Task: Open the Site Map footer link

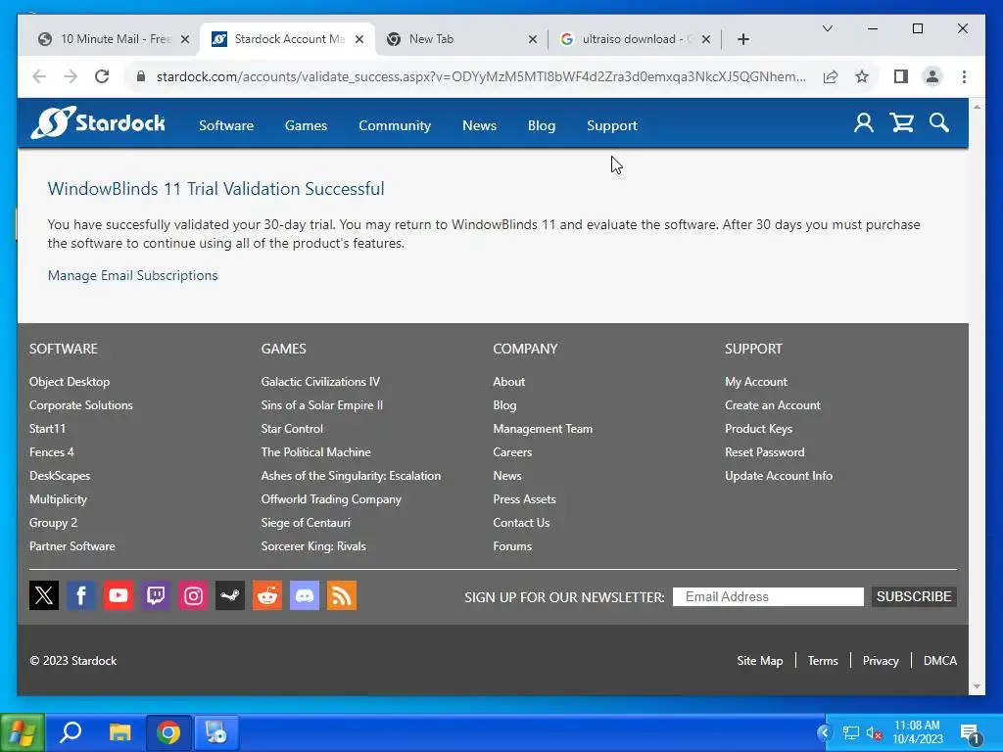Action: pyautogui.click(x=759, y=661)
